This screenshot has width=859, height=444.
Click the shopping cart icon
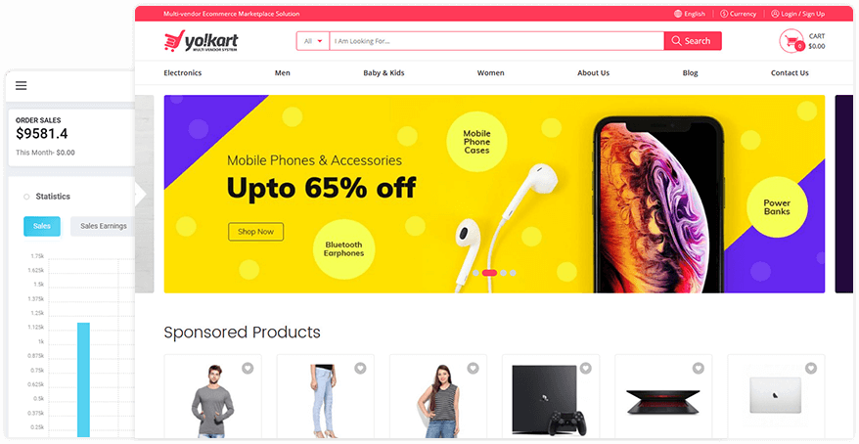pyautogui.click(x=792, y=41)
